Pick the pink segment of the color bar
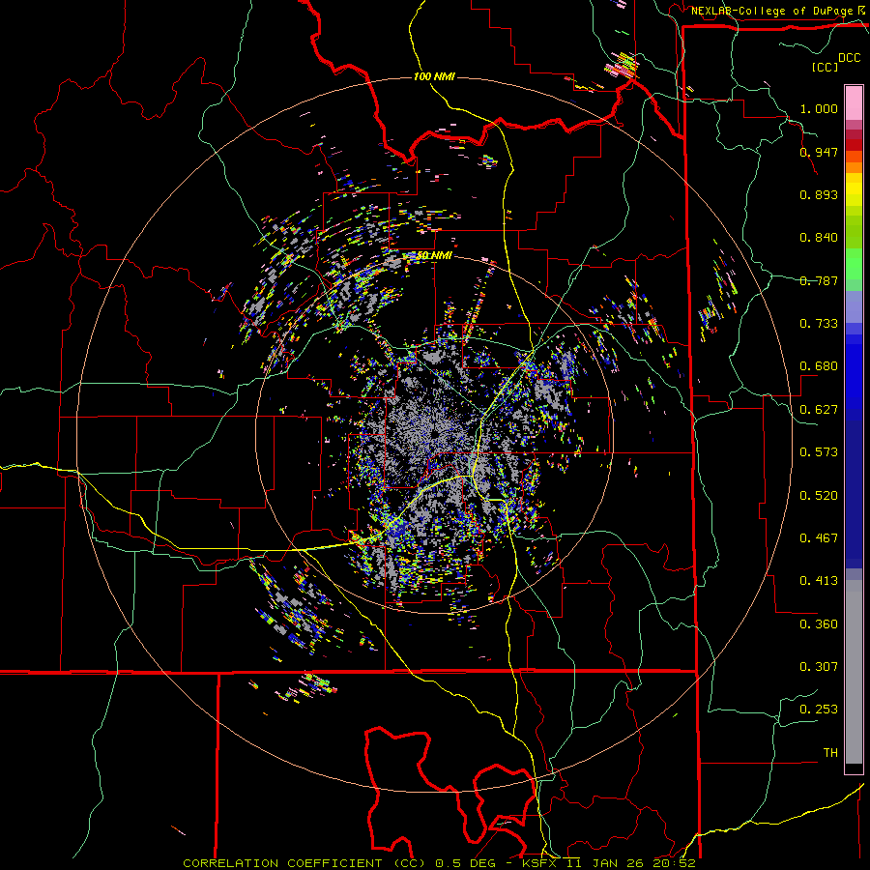The height and width of the screenshot is (870, 870). [854, 103]
